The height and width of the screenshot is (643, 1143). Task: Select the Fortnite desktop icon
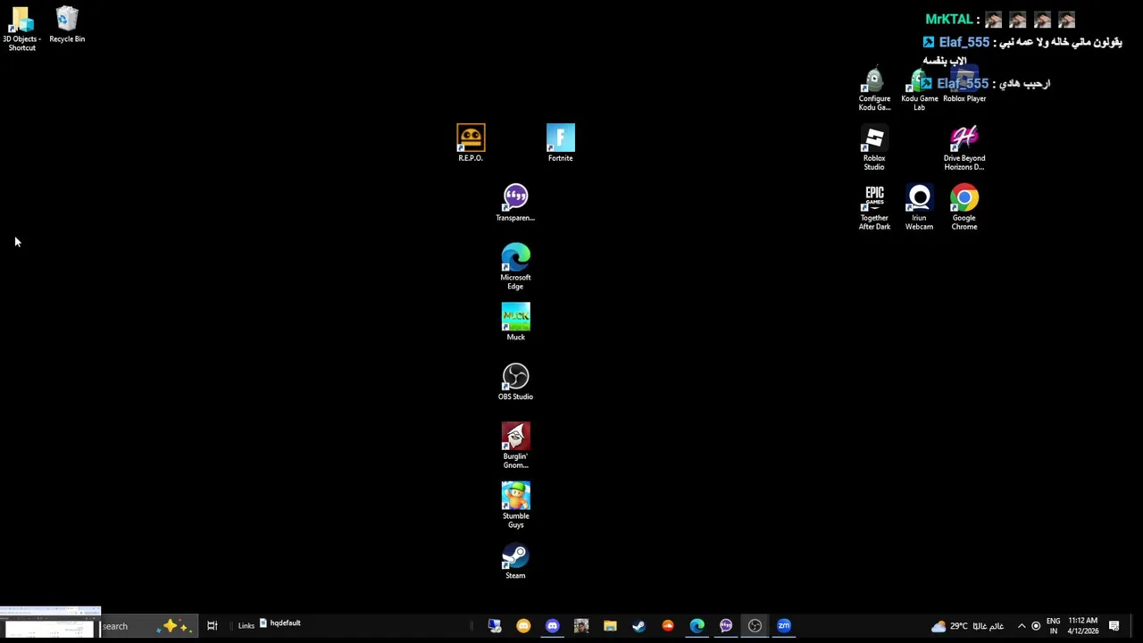pyautogui.click(x=561, y=144)
